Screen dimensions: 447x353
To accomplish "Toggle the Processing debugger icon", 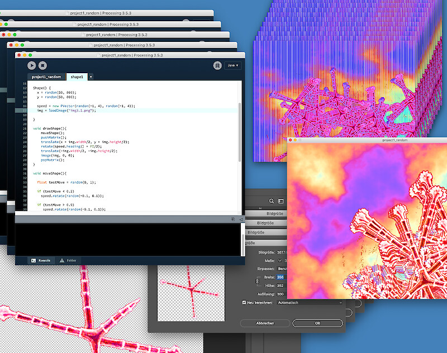I will point(217,65).
